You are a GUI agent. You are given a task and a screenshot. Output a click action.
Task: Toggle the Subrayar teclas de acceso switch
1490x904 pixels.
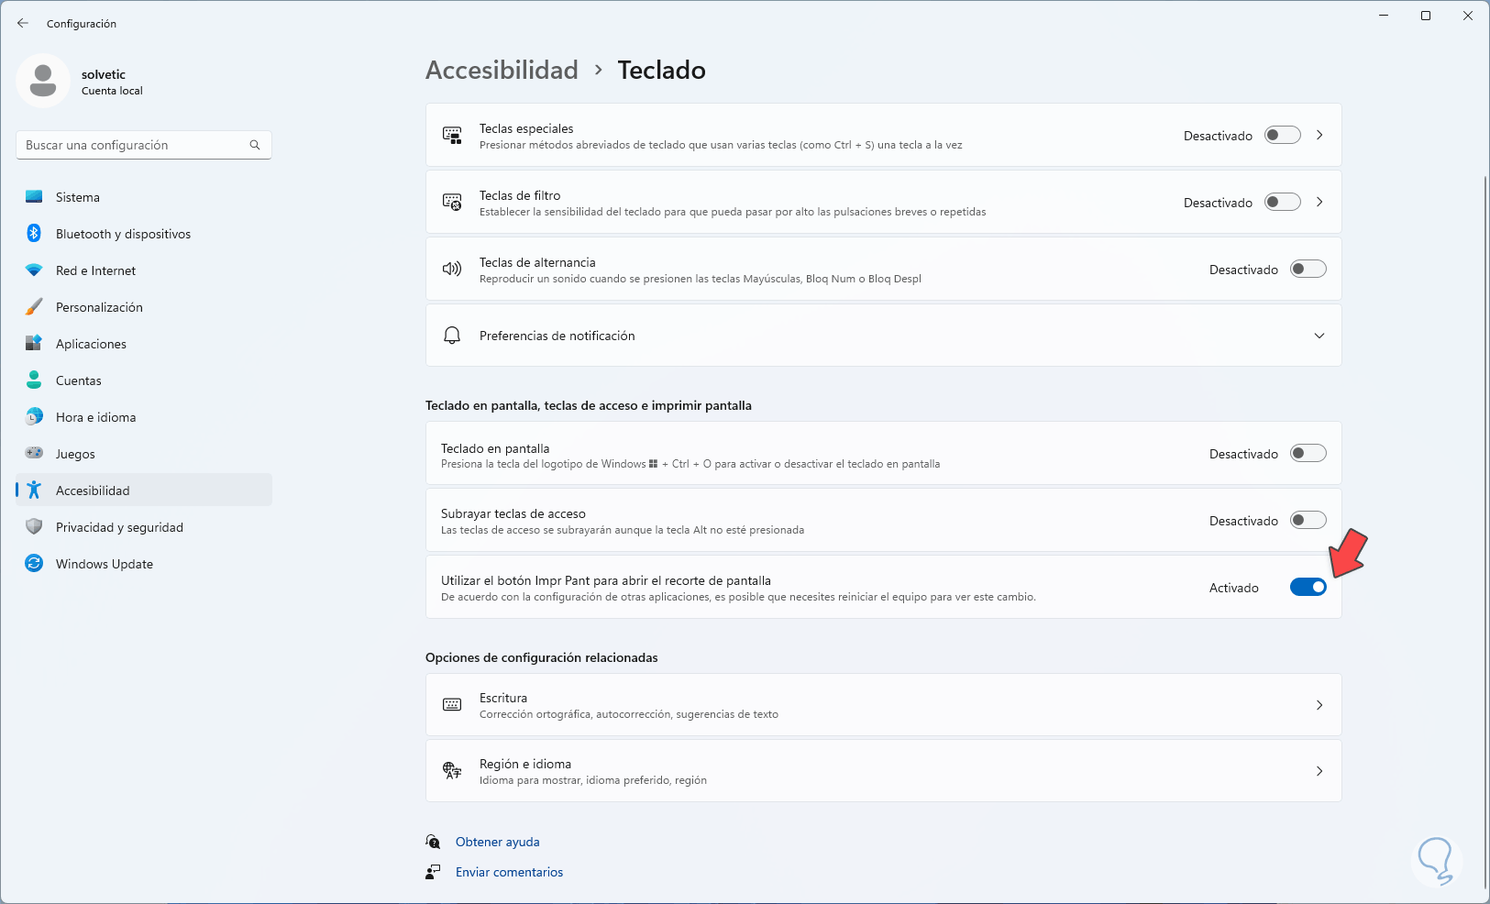1308,521
